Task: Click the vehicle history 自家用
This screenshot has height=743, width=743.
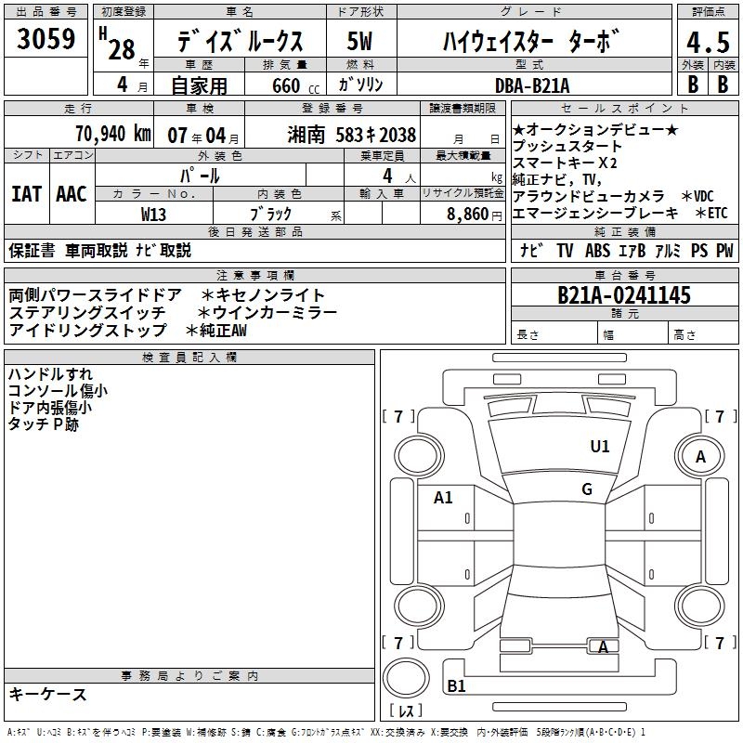Action: (x=199, y=85)
